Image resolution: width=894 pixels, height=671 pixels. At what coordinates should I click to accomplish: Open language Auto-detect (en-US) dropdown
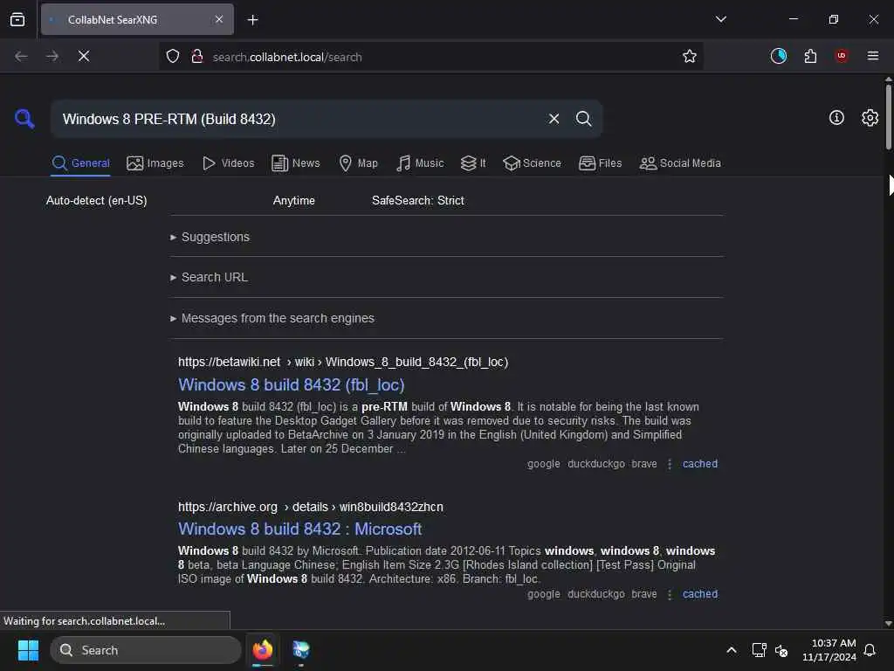point(96,200)
